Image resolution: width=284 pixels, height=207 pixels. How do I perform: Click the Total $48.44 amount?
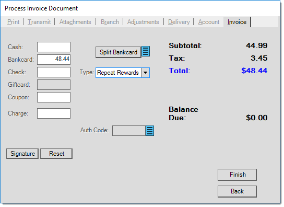click(x=254, y=71)
